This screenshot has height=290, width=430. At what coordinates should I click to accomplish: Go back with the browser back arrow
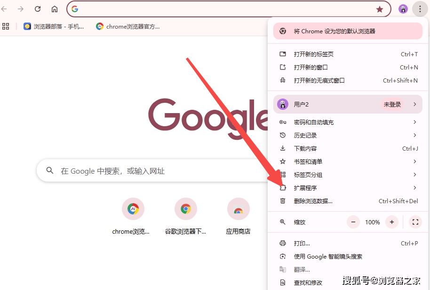click(x=4, y=9)
